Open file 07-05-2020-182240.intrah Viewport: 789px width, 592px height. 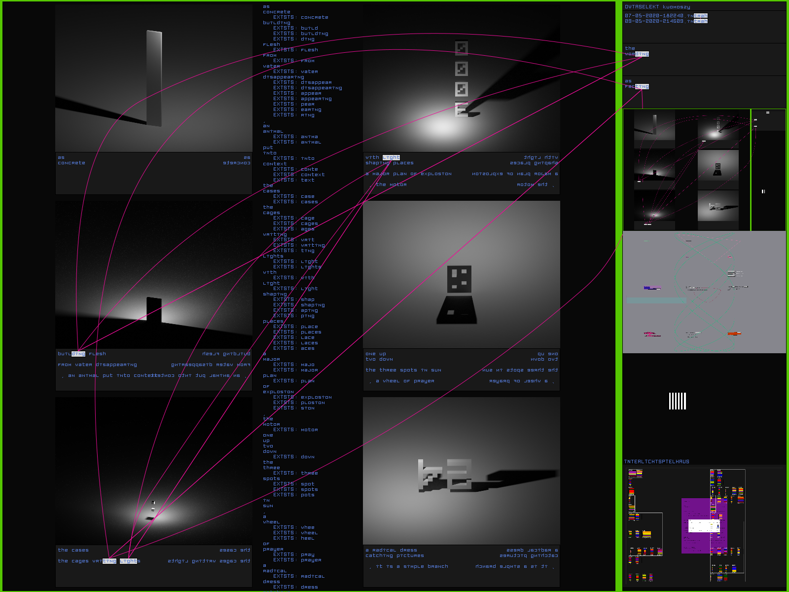tap(666, 16)
